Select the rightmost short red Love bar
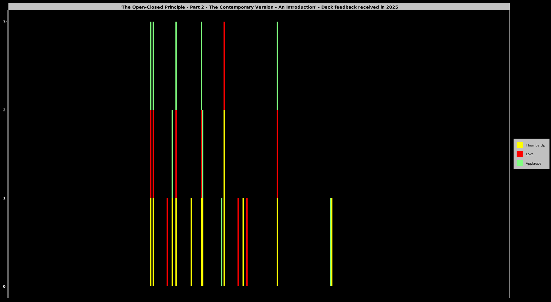 click(247, 242)
